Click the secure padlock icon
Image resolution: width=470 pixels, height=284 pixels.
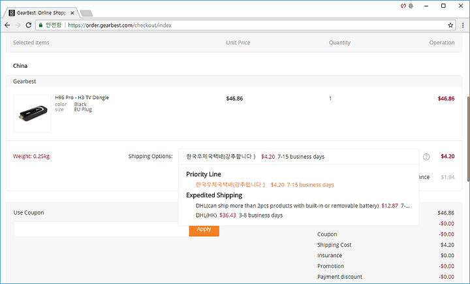point(40,25)
